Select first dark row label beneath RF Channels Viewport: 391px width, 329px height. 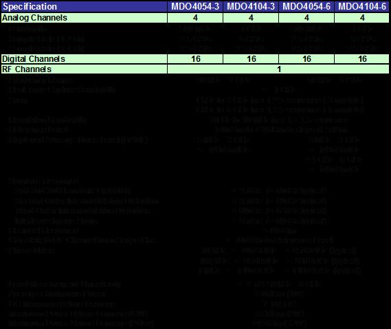(x=41, y=80)
